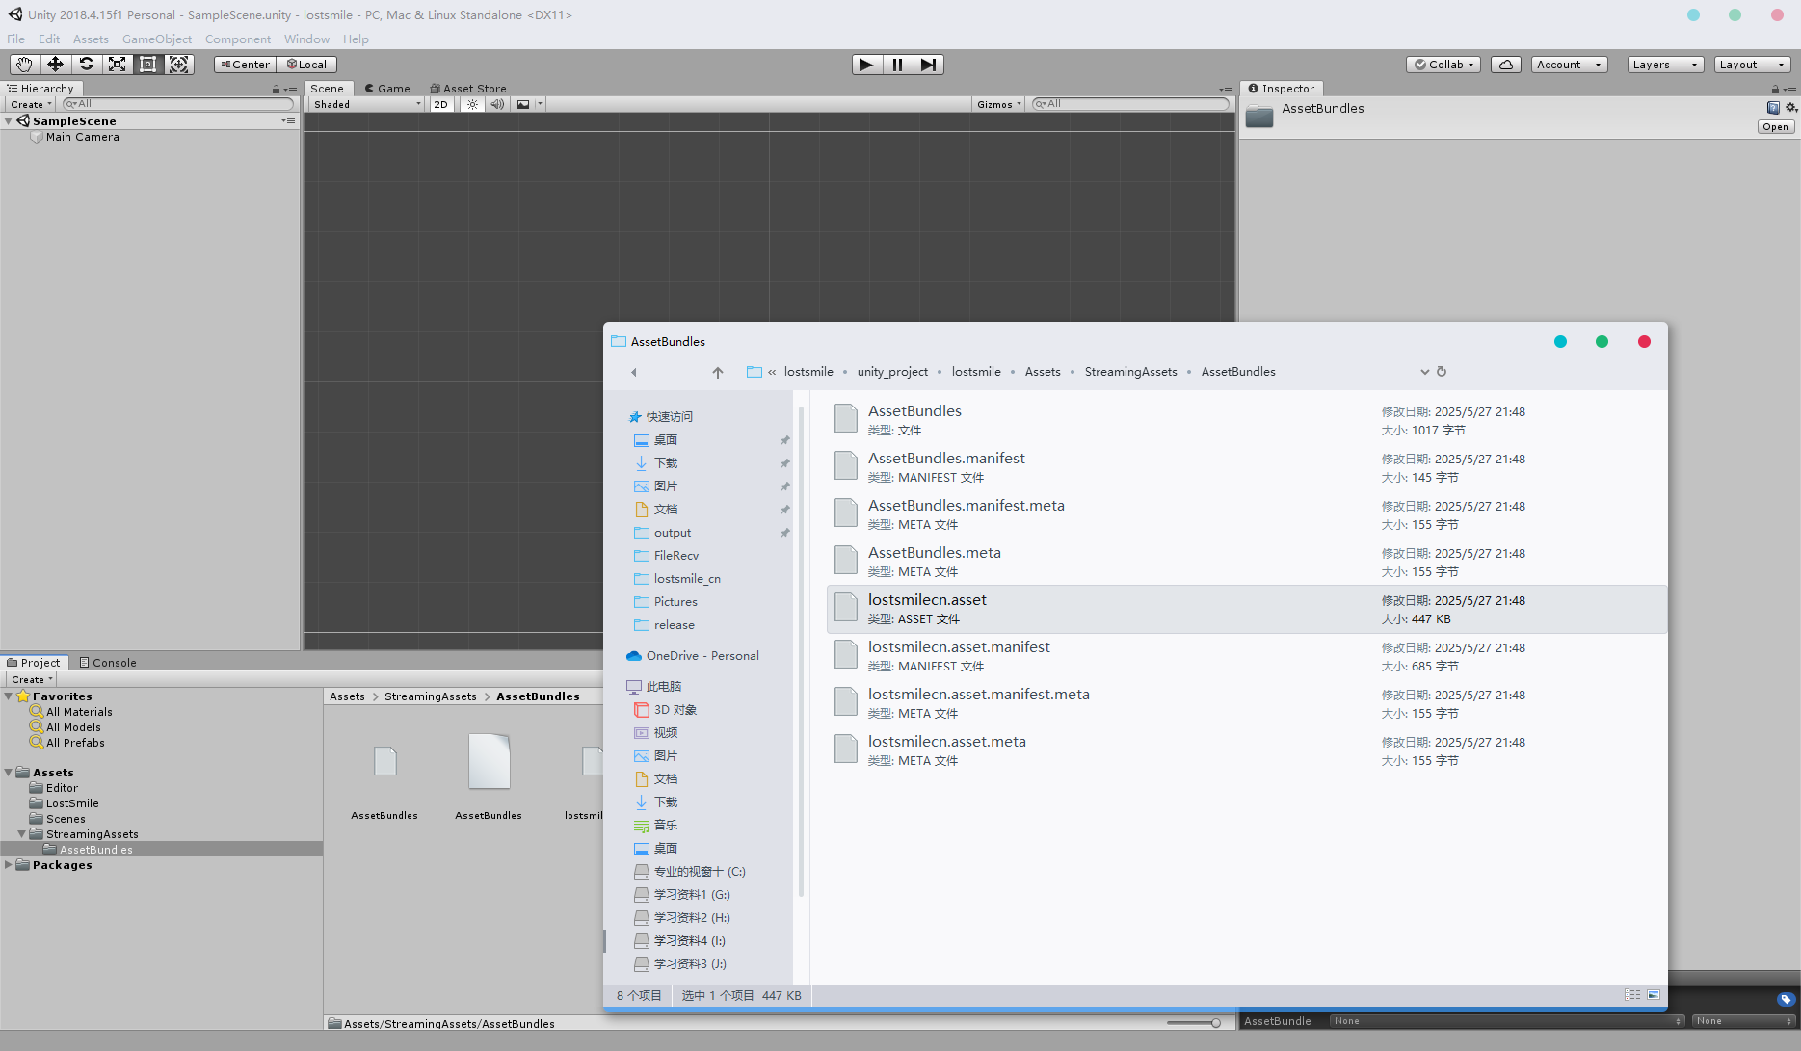This screenshot has width=1801, height=1051.
Task: Click the asset labels tag icon
Action: point(1786,999)
